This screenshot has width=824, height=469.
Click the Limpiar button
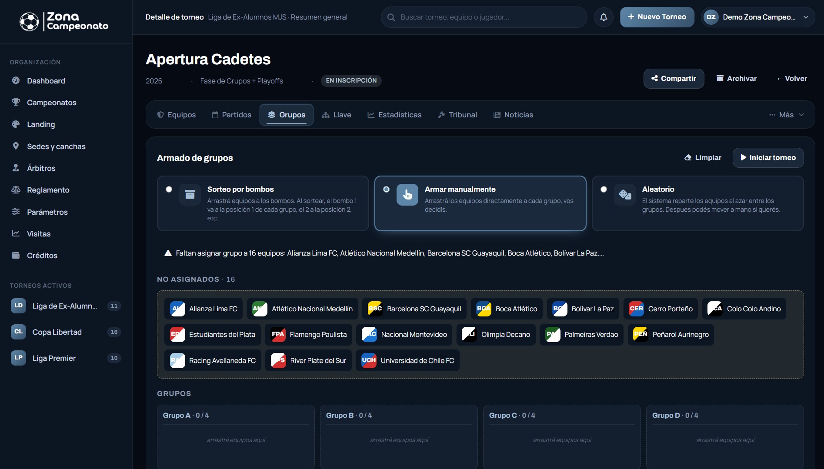coord(703,157)
